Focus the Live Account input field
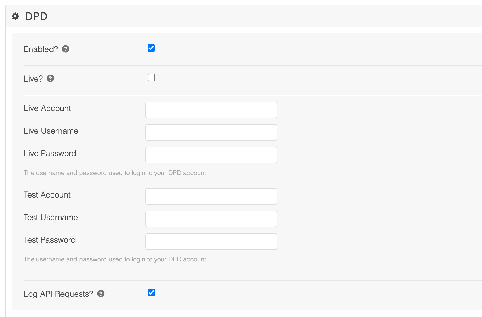This screenshot has width=482, height=317. pyautogui.click(x=211, y=110)
